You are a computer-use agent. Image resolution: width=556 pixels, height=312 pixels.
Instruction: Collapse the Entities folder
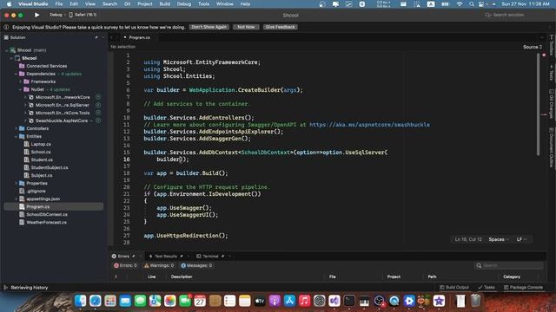[16, 136]
